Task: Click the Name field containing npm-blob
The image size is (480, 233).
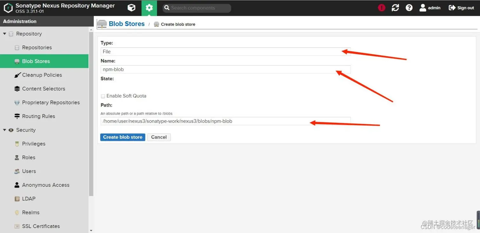Action: click(225, 70)
